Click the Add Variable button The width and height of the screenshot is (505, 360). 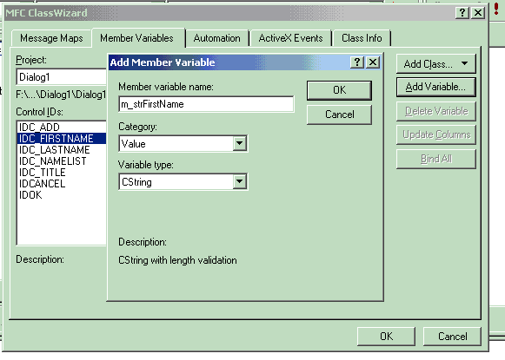click(x=435, y=87)
